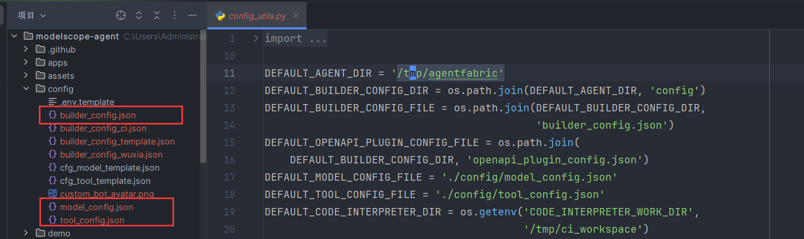Select builder_config_wuxia.json file
Viewport: 804px width, 239px height.
pos(111,154)
